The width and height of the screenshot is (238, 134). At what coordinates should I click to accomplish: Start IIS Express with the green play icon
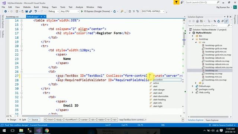click(x=82, y=12)
